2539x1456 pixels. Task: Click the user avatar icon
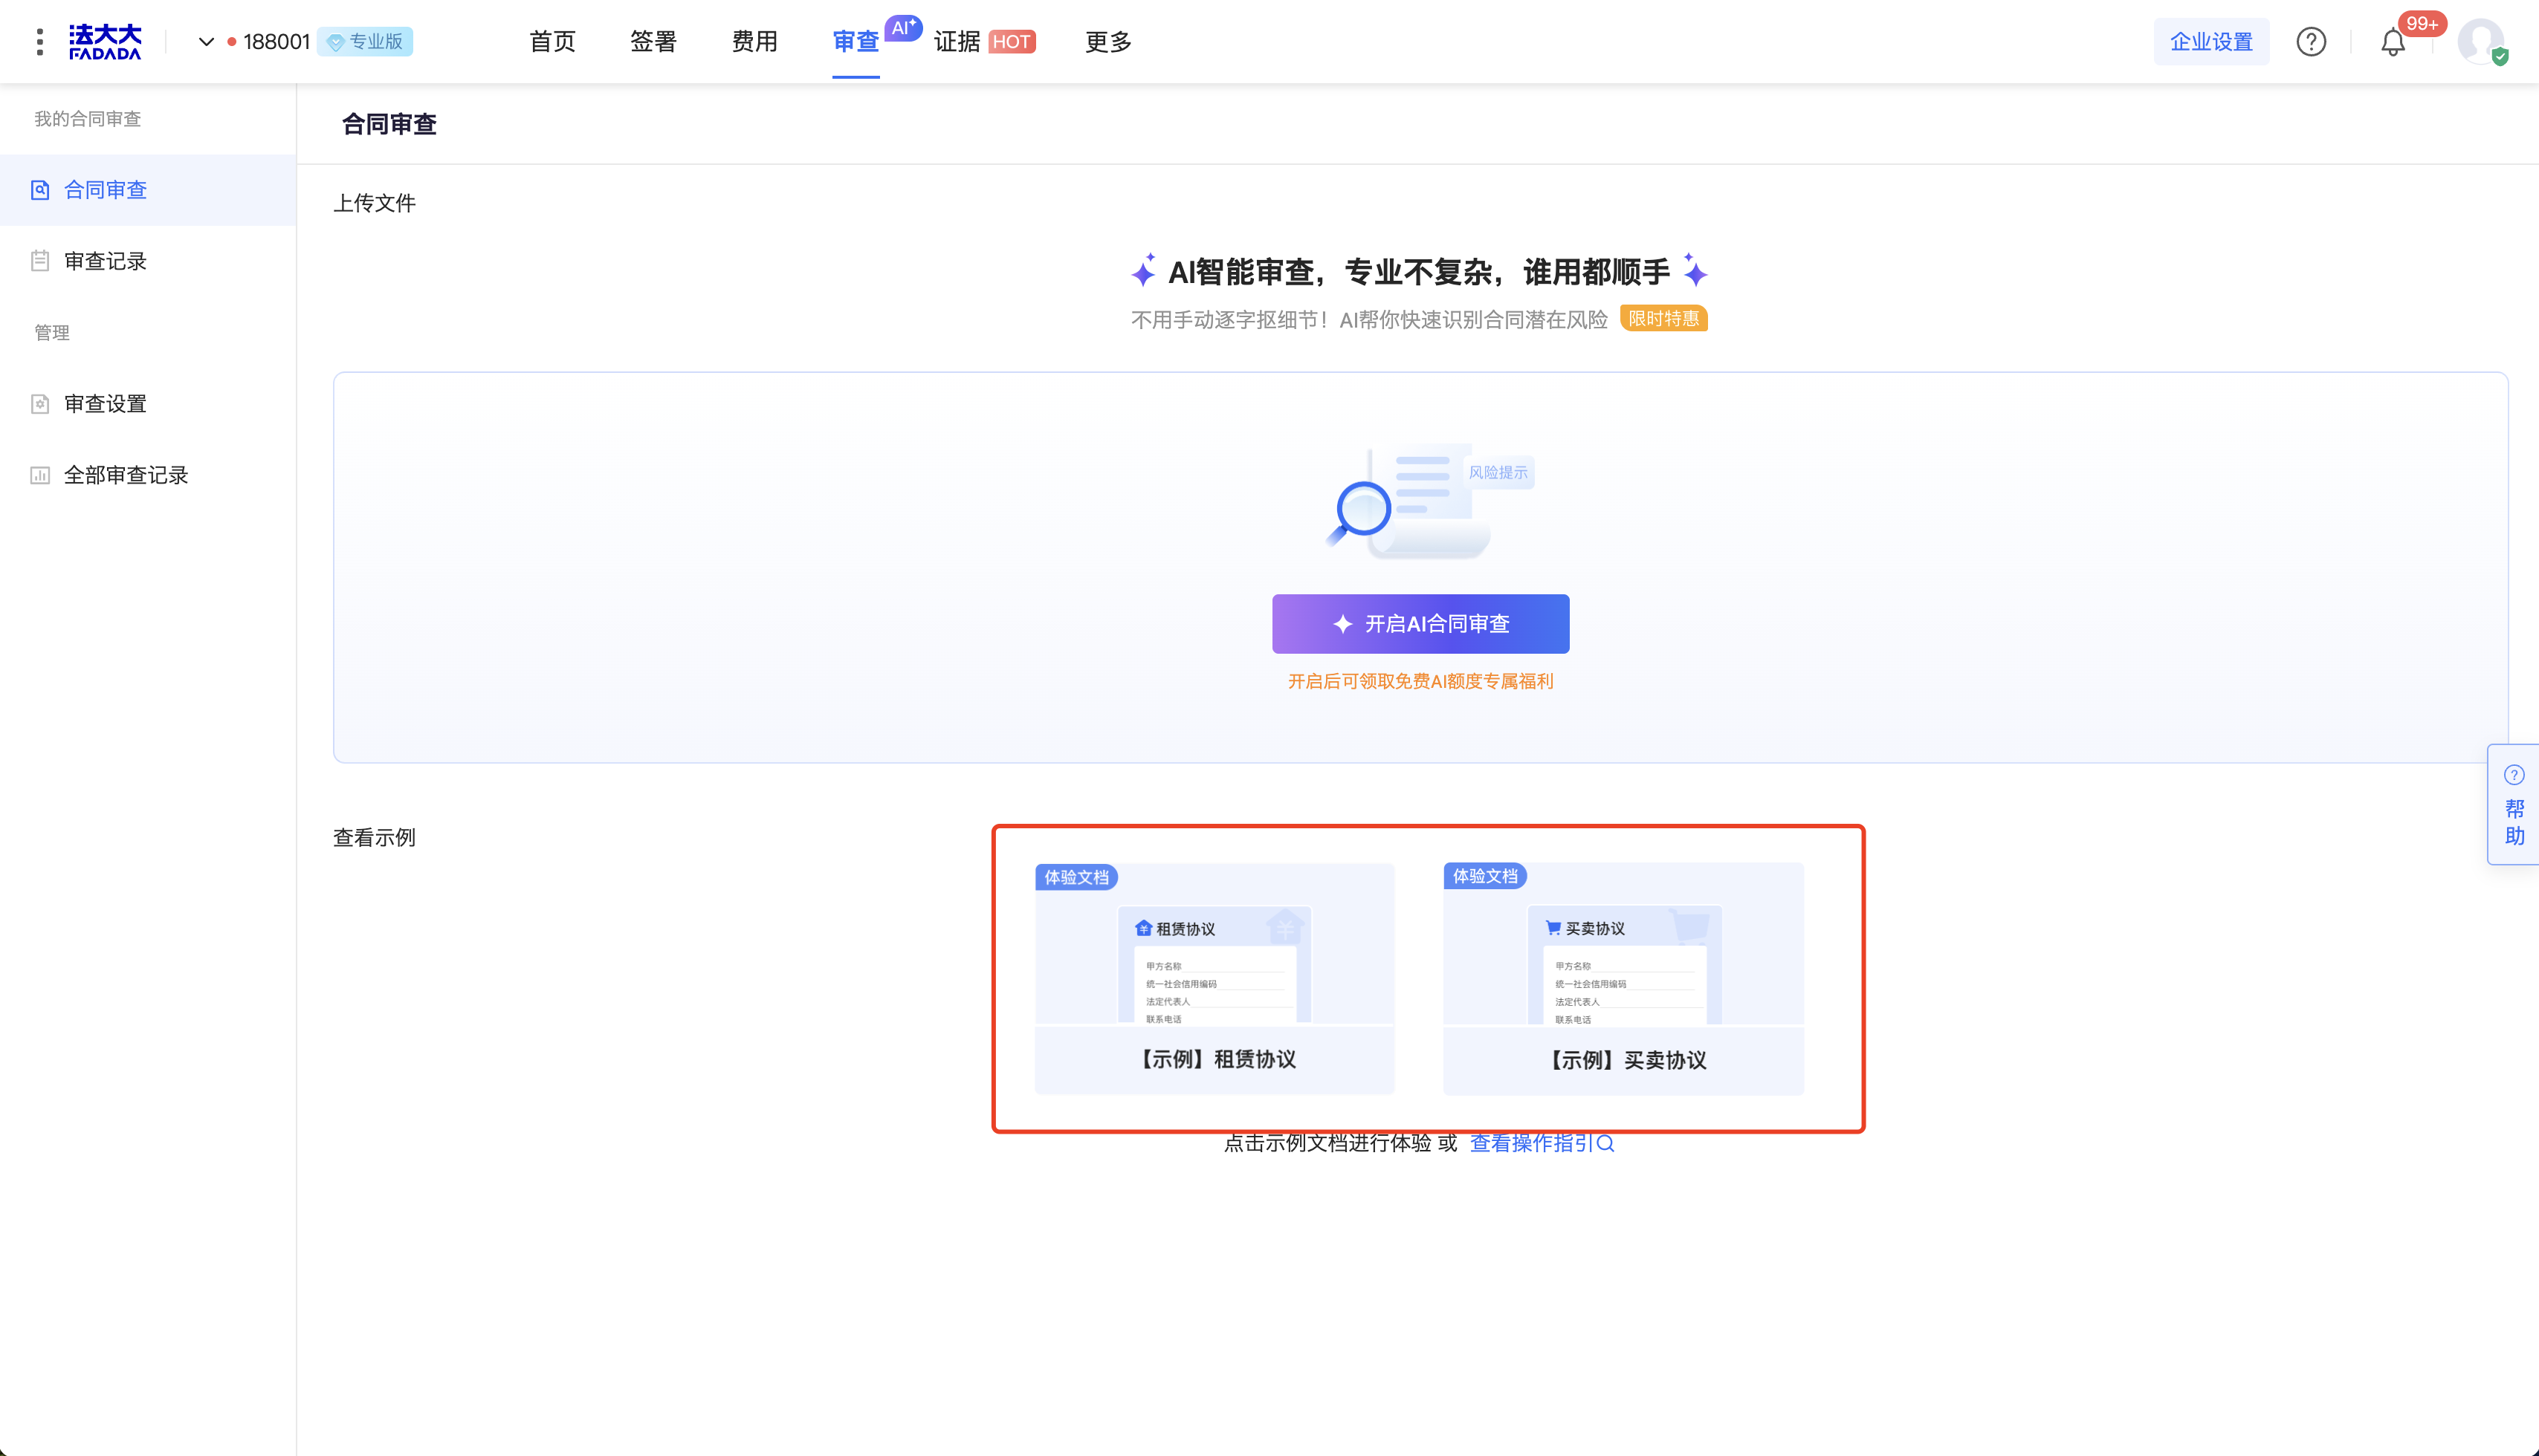pyautogui.click(x=2481, y=41)
